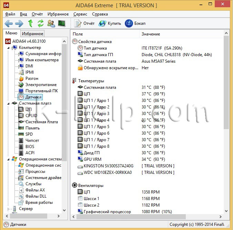Screen dimensions: 233x230
Task: Select the Диод ГП temperature row
Action: tap(147, 153)
